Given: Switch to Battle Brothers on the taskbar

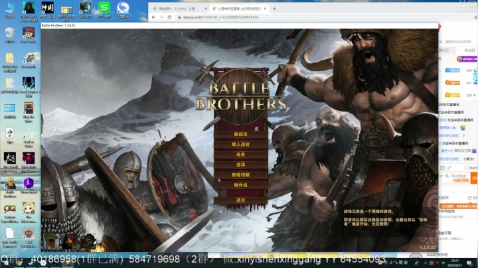Looking at the screenshot, I should 68,263.
